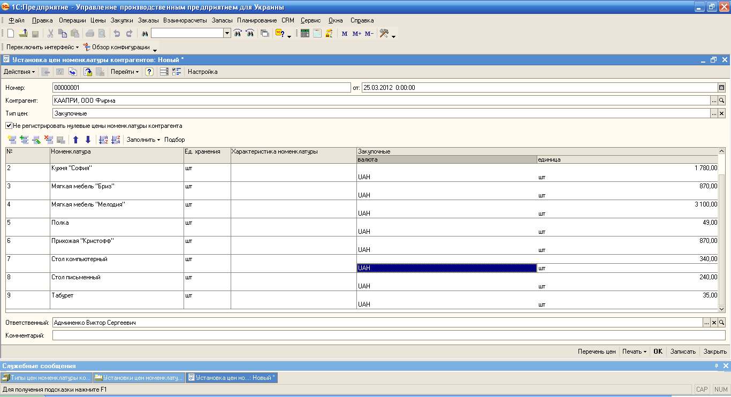
Task: Open the Calculator icon
Action: click(x=305, y=33)
